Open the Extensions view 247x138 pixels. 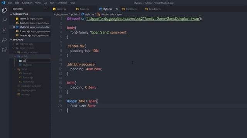4,50
